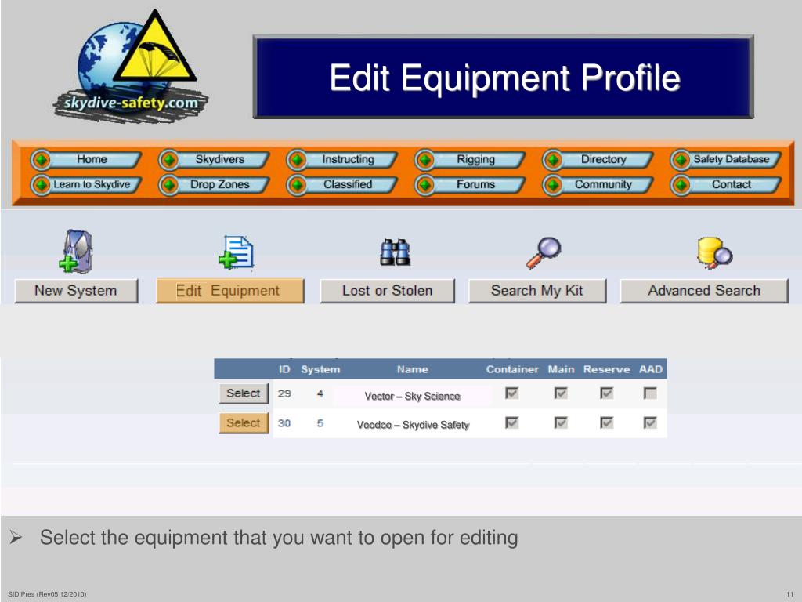
Task: Open the Drop Zones menu item
Action: 219,184
